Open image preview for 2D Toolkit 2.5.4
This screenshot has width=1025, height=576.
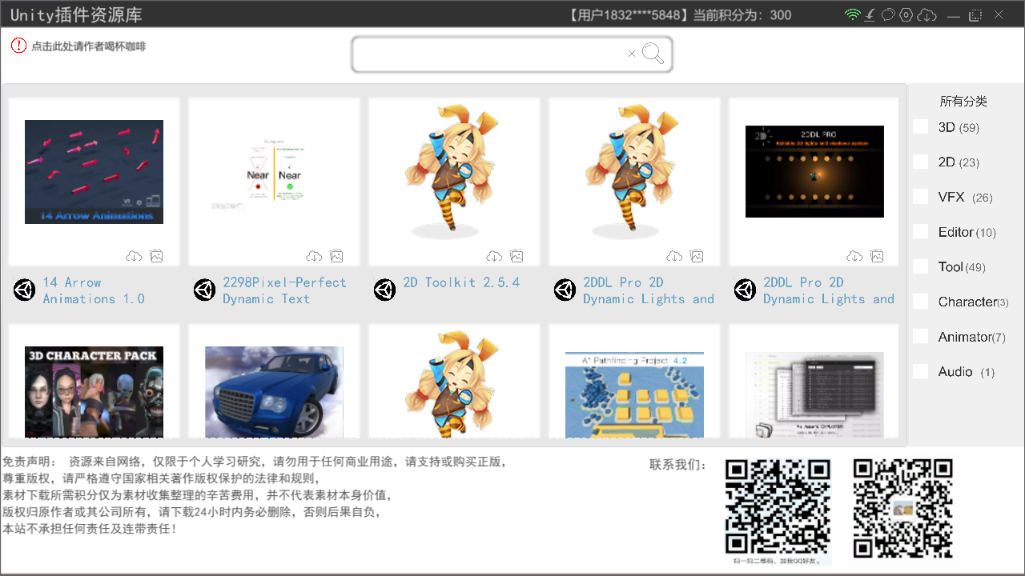click(x=517, y=256)
